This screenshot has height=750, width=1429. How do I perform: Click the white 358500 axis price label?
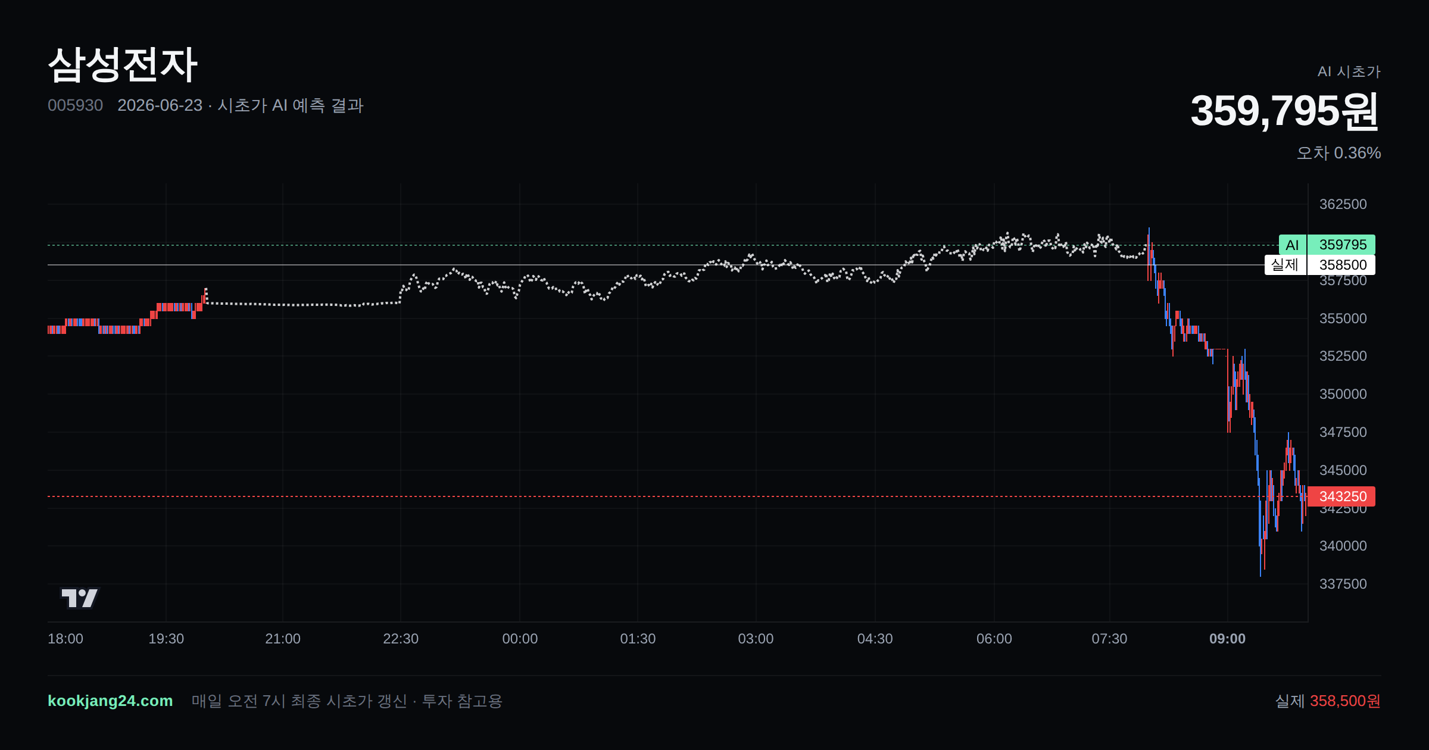coord(1341,265)
